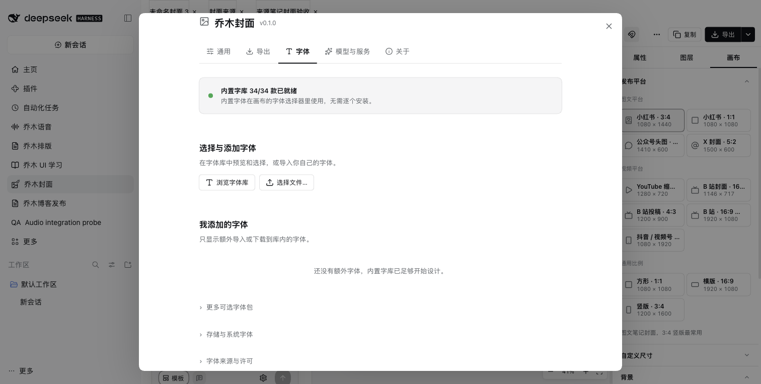The image size is (761, 384).
Task: Open 主页 in the sidebar
Action: pyautogui.click(x=70, y=69)
